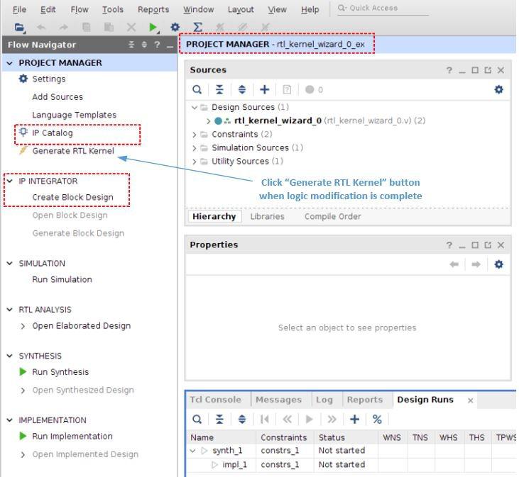This screenshot has width=519, height=477.
Task: Click the Status column header
Action: click(x=346, y=438)
